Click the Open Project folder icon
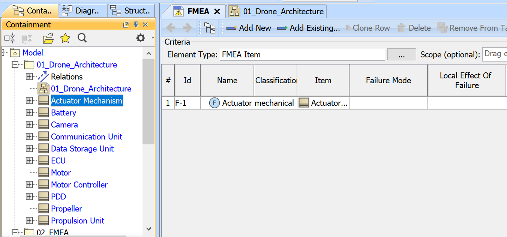This screenshot has height=237, width=507. (x=48, y=38)
